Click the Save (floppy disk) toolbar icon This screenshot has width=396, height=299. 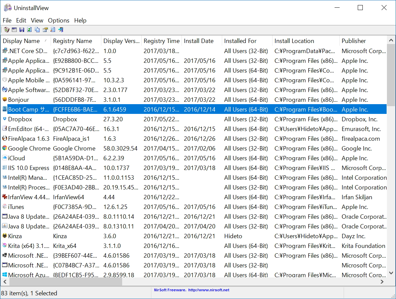(x=22, y=30)
